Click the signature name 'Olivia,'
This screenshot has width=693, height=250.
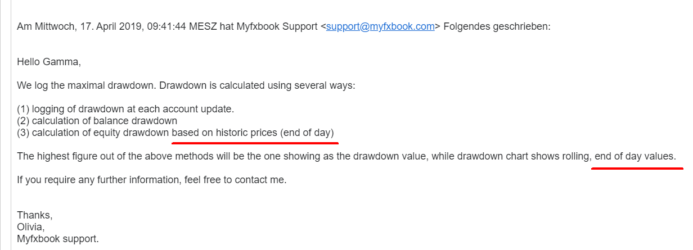31,227
